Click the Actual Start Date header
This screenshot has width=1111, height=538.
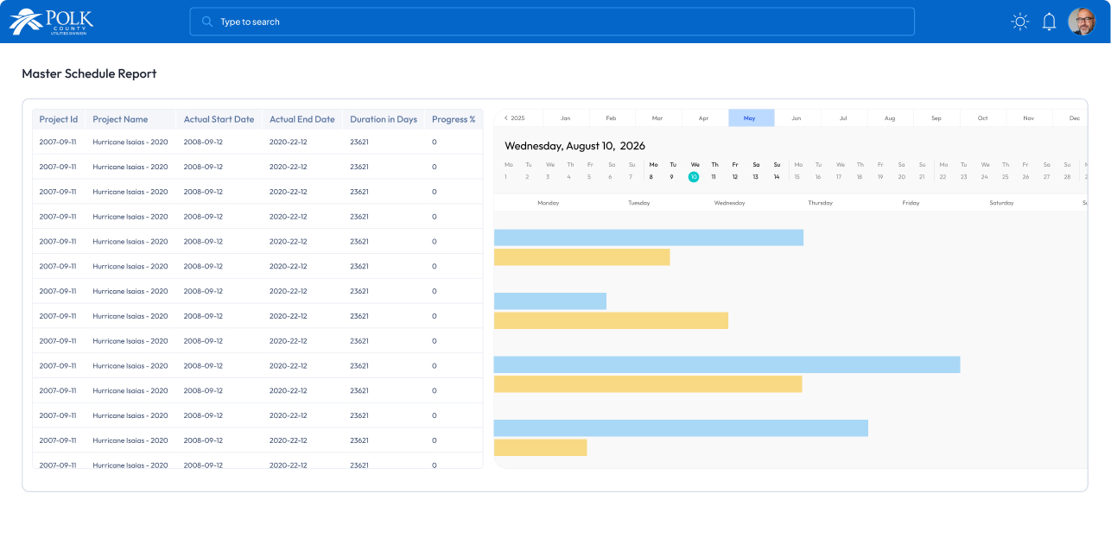tap(219, 119)
